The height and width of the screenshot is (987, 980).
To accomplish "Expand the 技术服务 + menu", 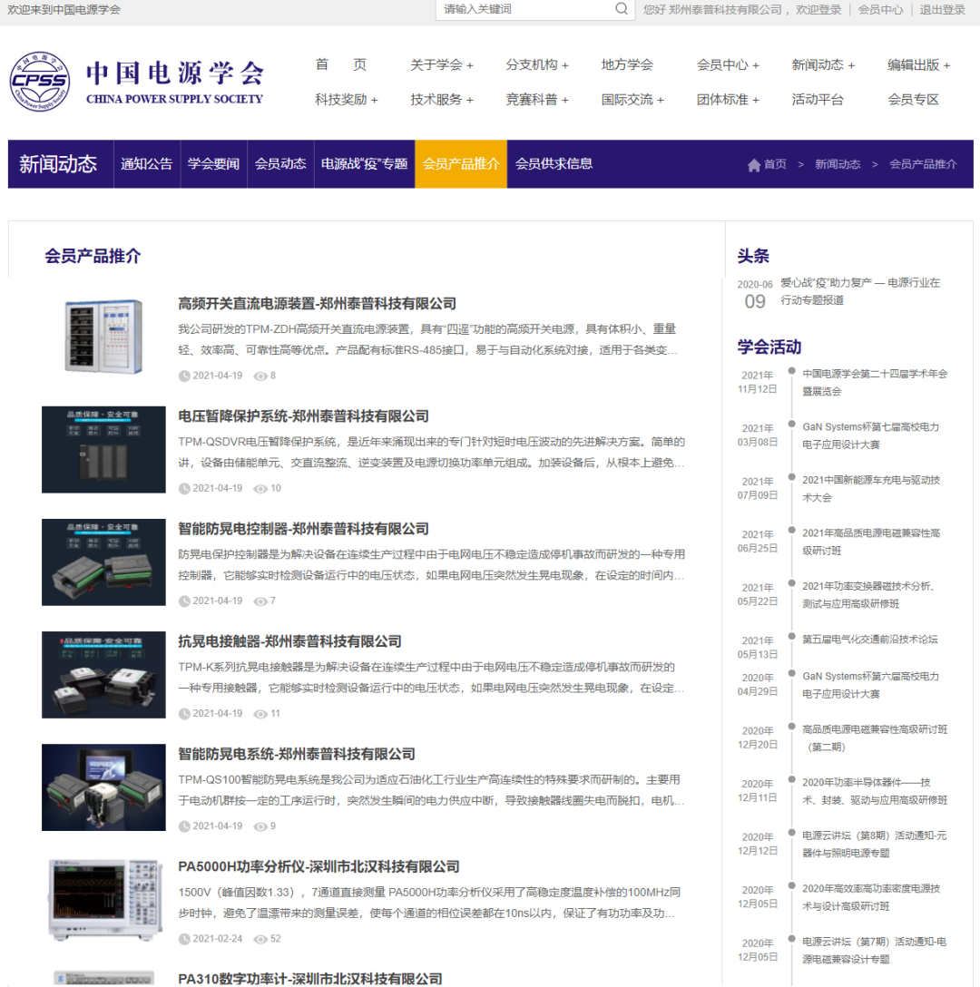I will point(442,100).
